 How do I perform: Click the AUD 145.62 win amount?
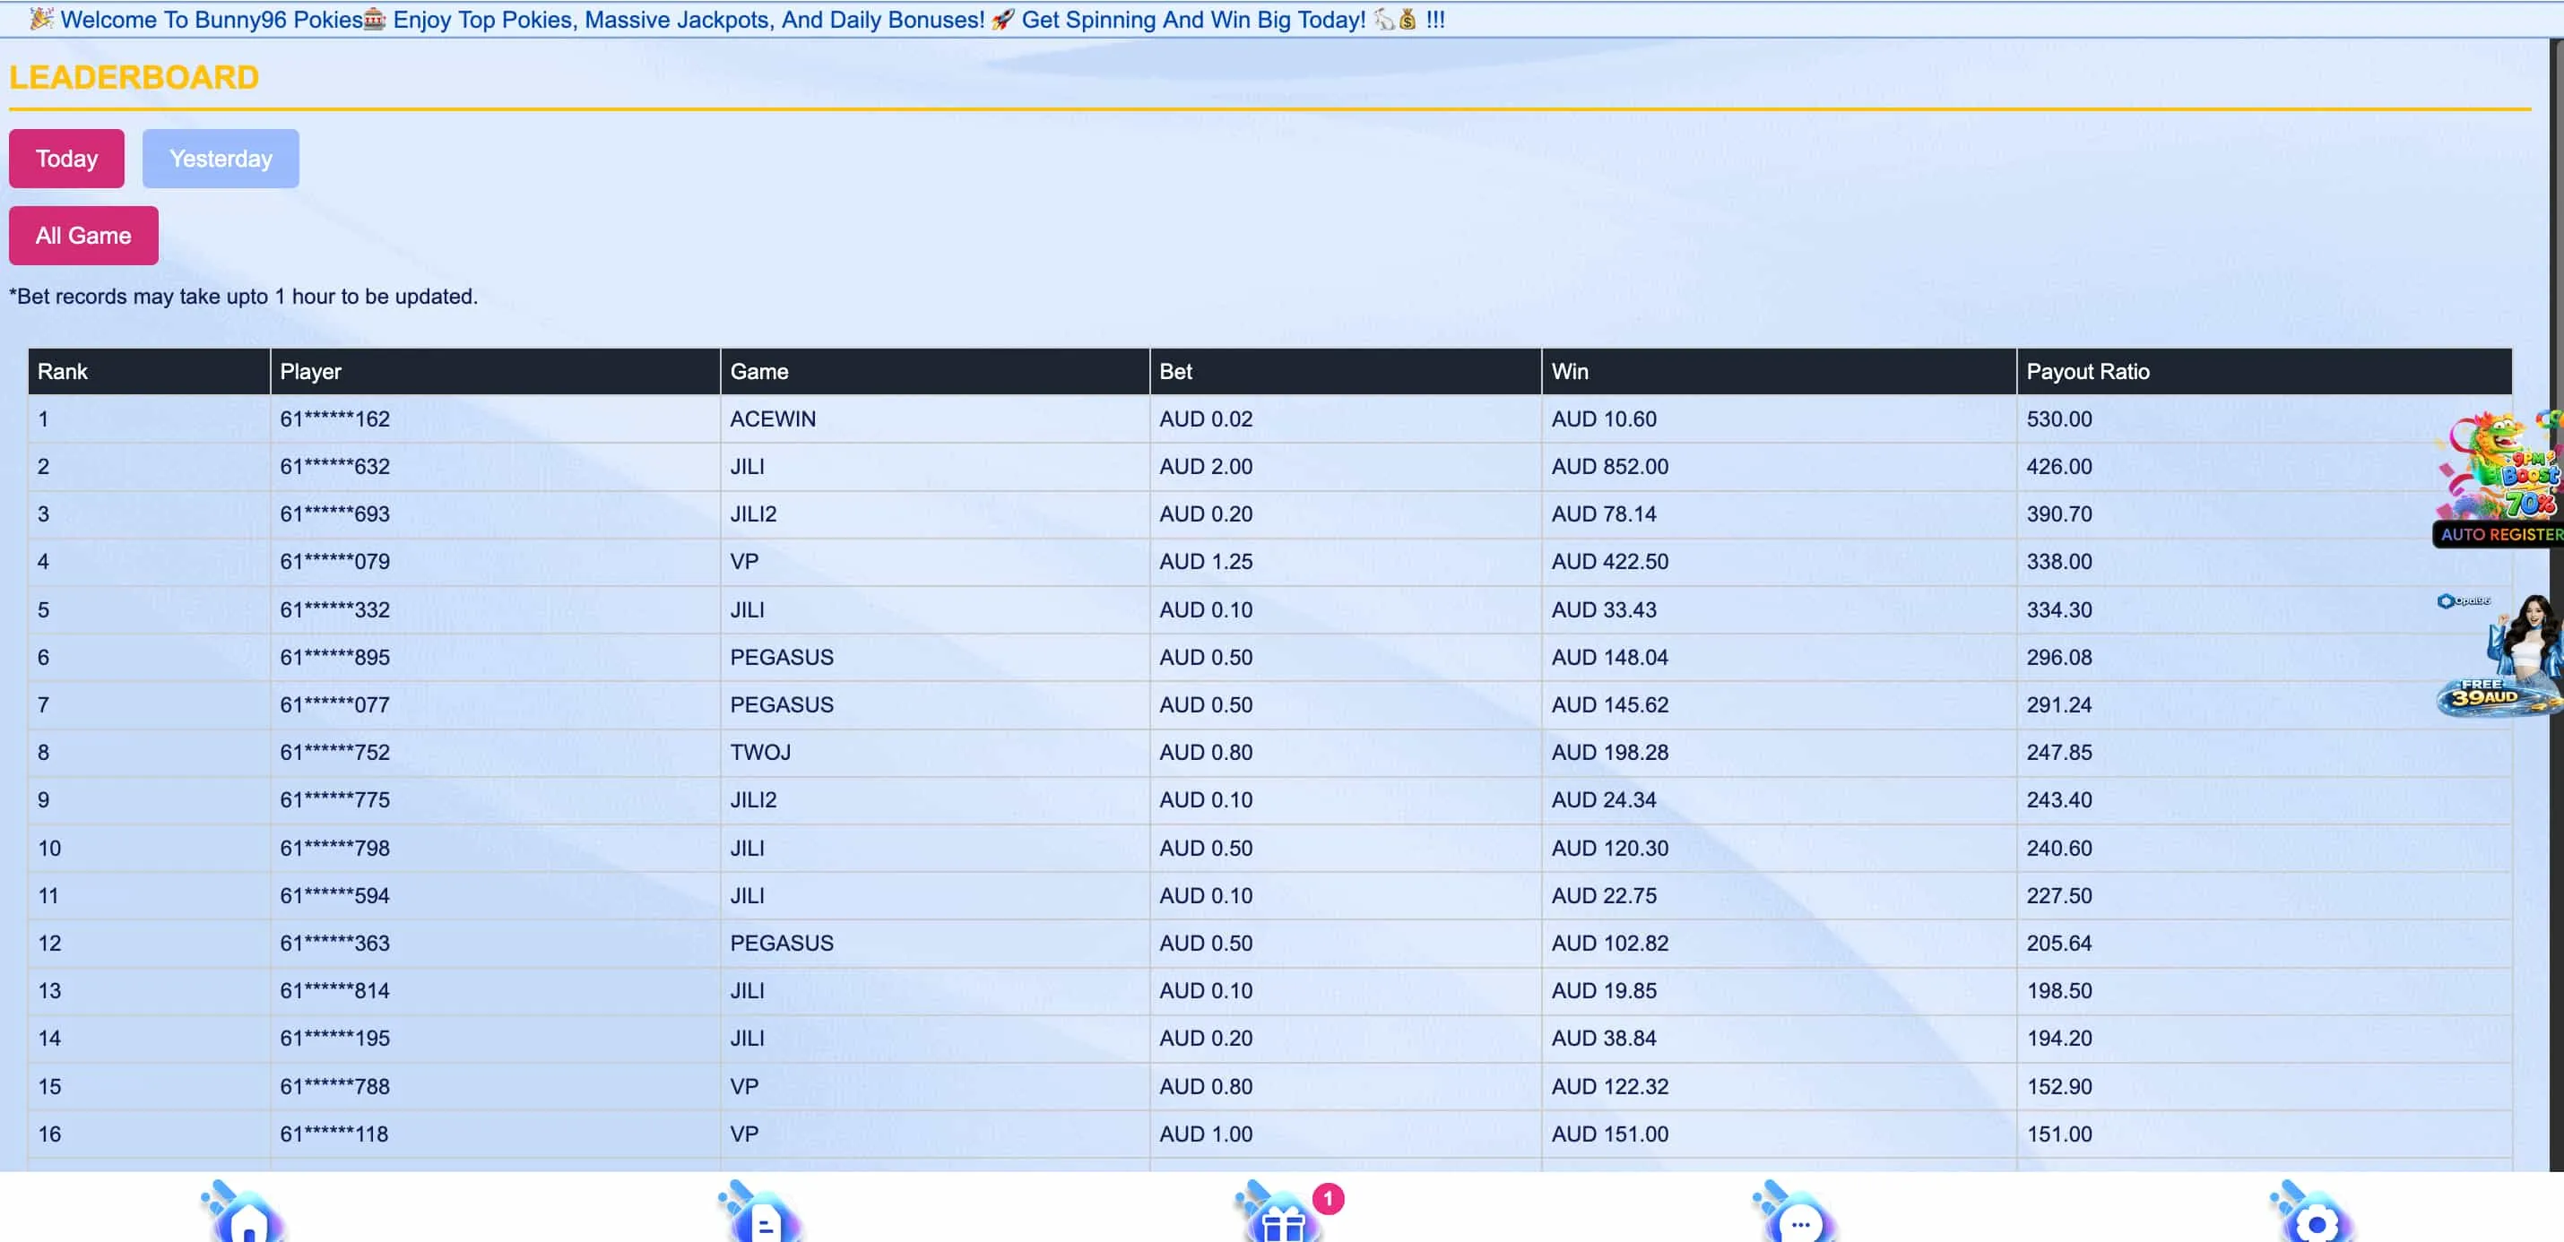pos(1609,705)
